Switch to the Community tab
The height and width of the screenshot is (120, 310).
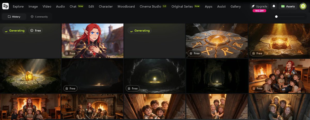tap(39, 17)
